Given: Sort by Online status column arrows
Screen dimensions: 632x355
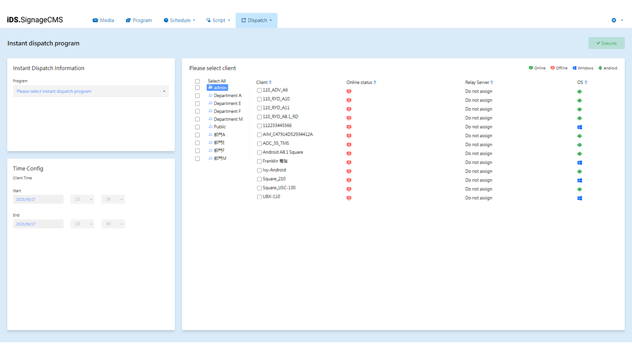Looking at the screenshot, I should pos(375,82).
